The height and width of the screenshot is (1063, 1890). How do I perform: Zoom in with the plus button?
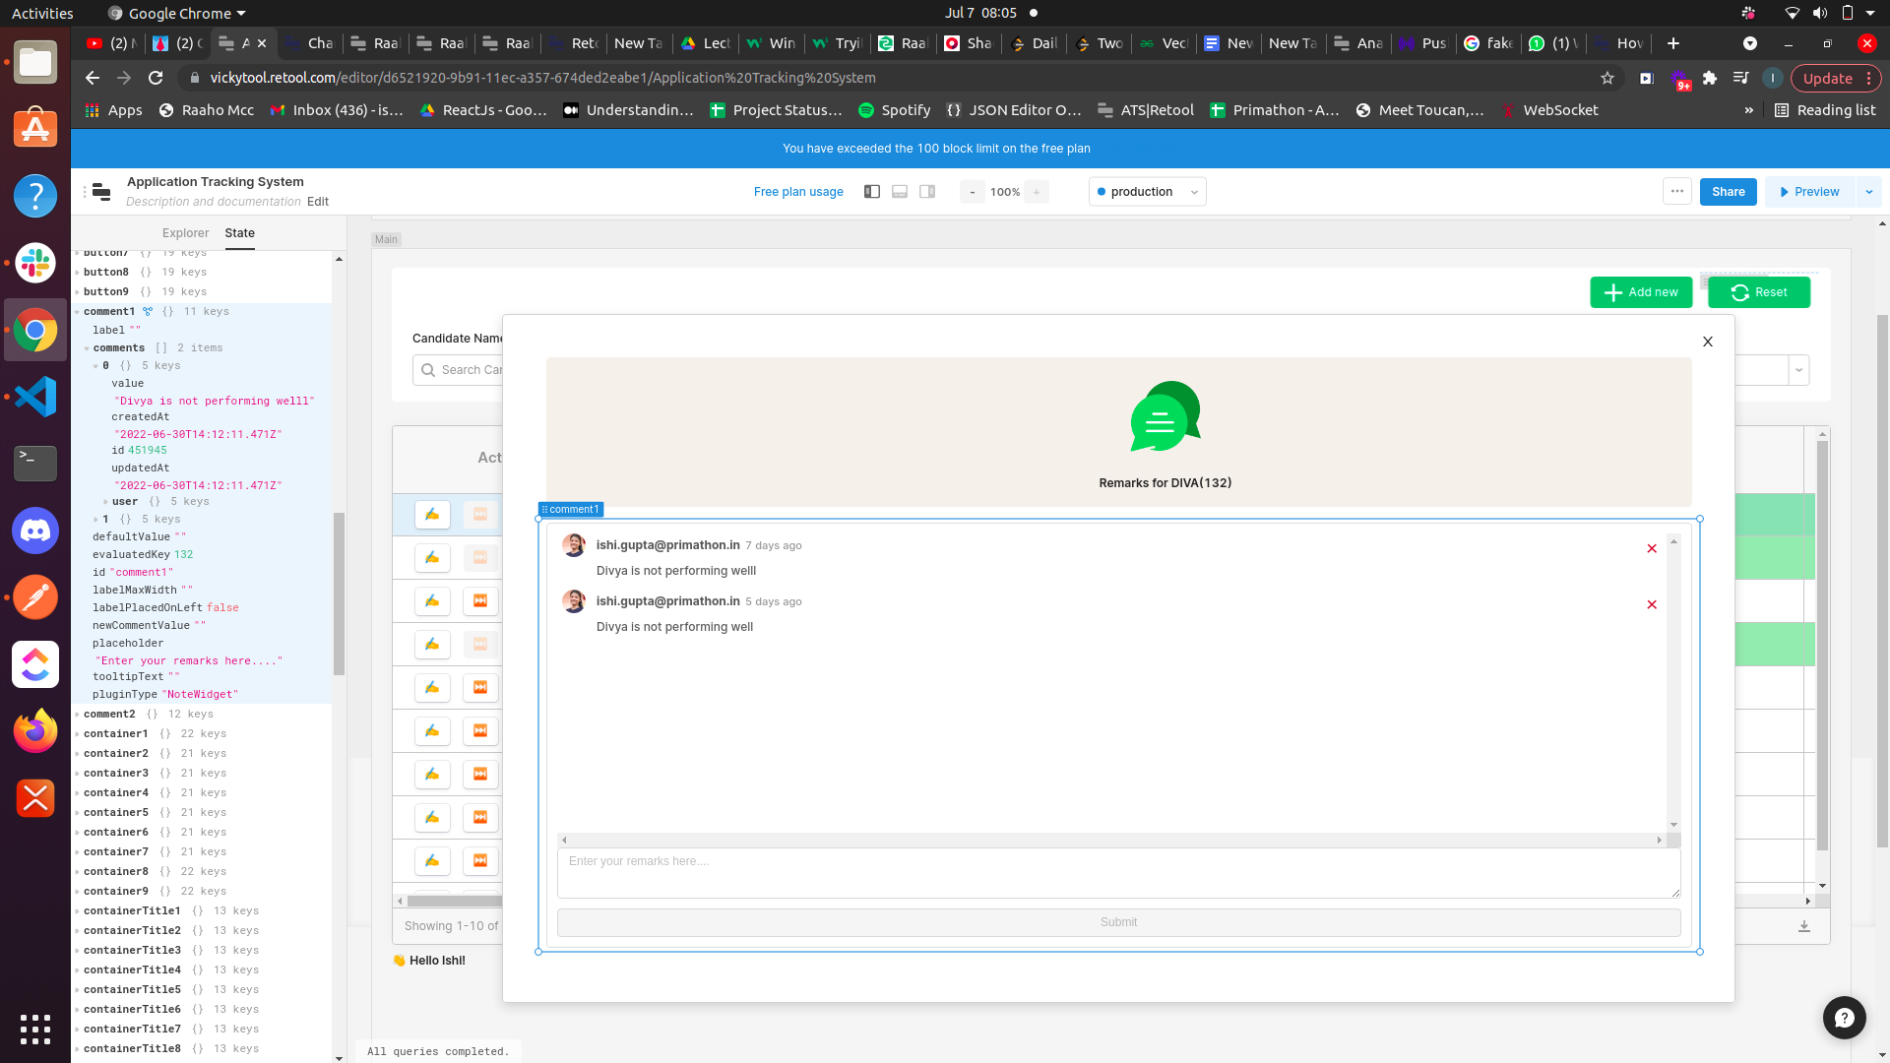click(1037, 192)
